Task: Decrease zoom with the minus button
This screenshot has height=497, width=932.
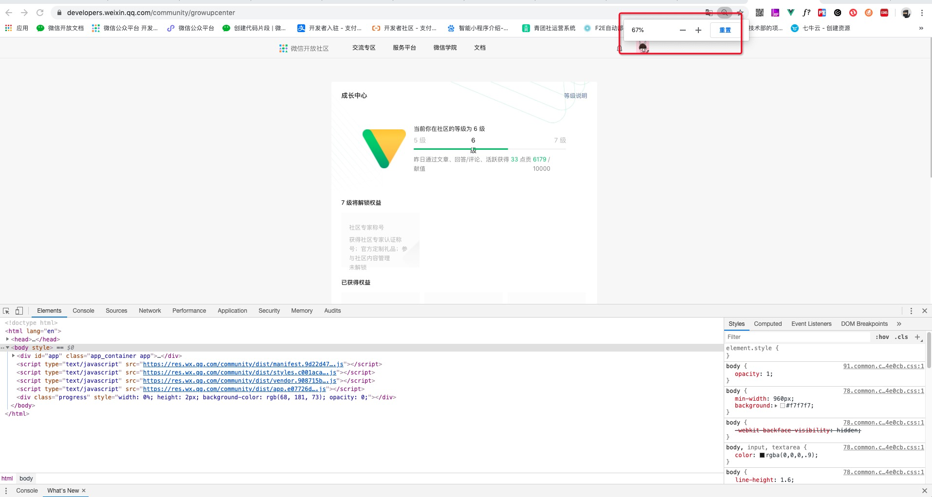Action: coord(683,30)
